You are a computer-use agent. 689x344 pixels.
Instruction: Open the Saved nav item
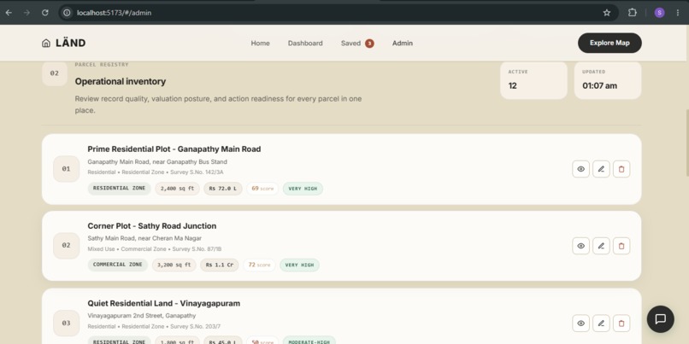[350, 43]
